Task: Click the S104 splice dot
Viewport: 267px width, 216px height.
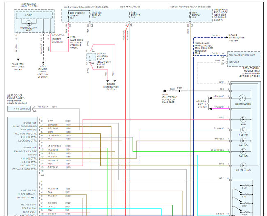Action: pyautogui.click(x=193, y=55)
